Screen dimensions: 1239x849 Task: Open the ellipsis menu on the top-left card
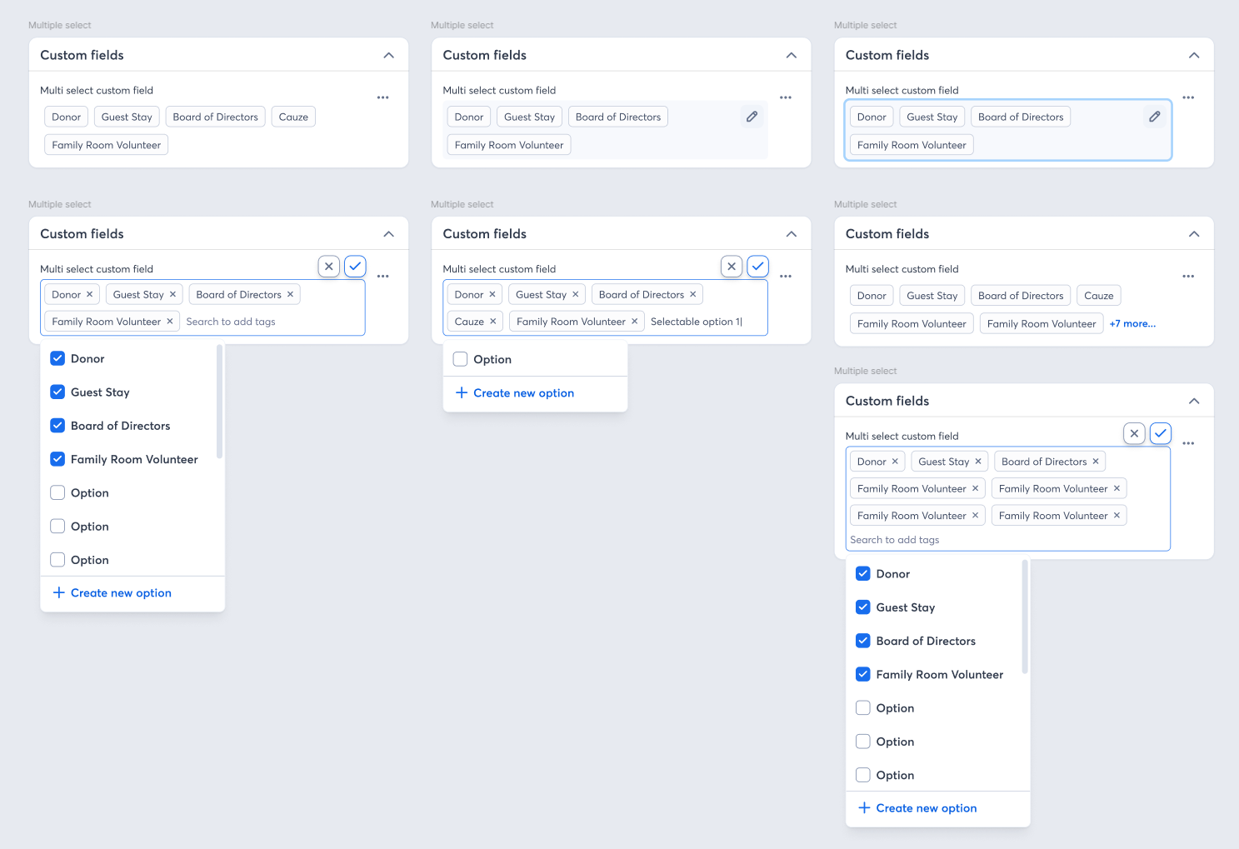pyautogui.click(x=382, y=97)
